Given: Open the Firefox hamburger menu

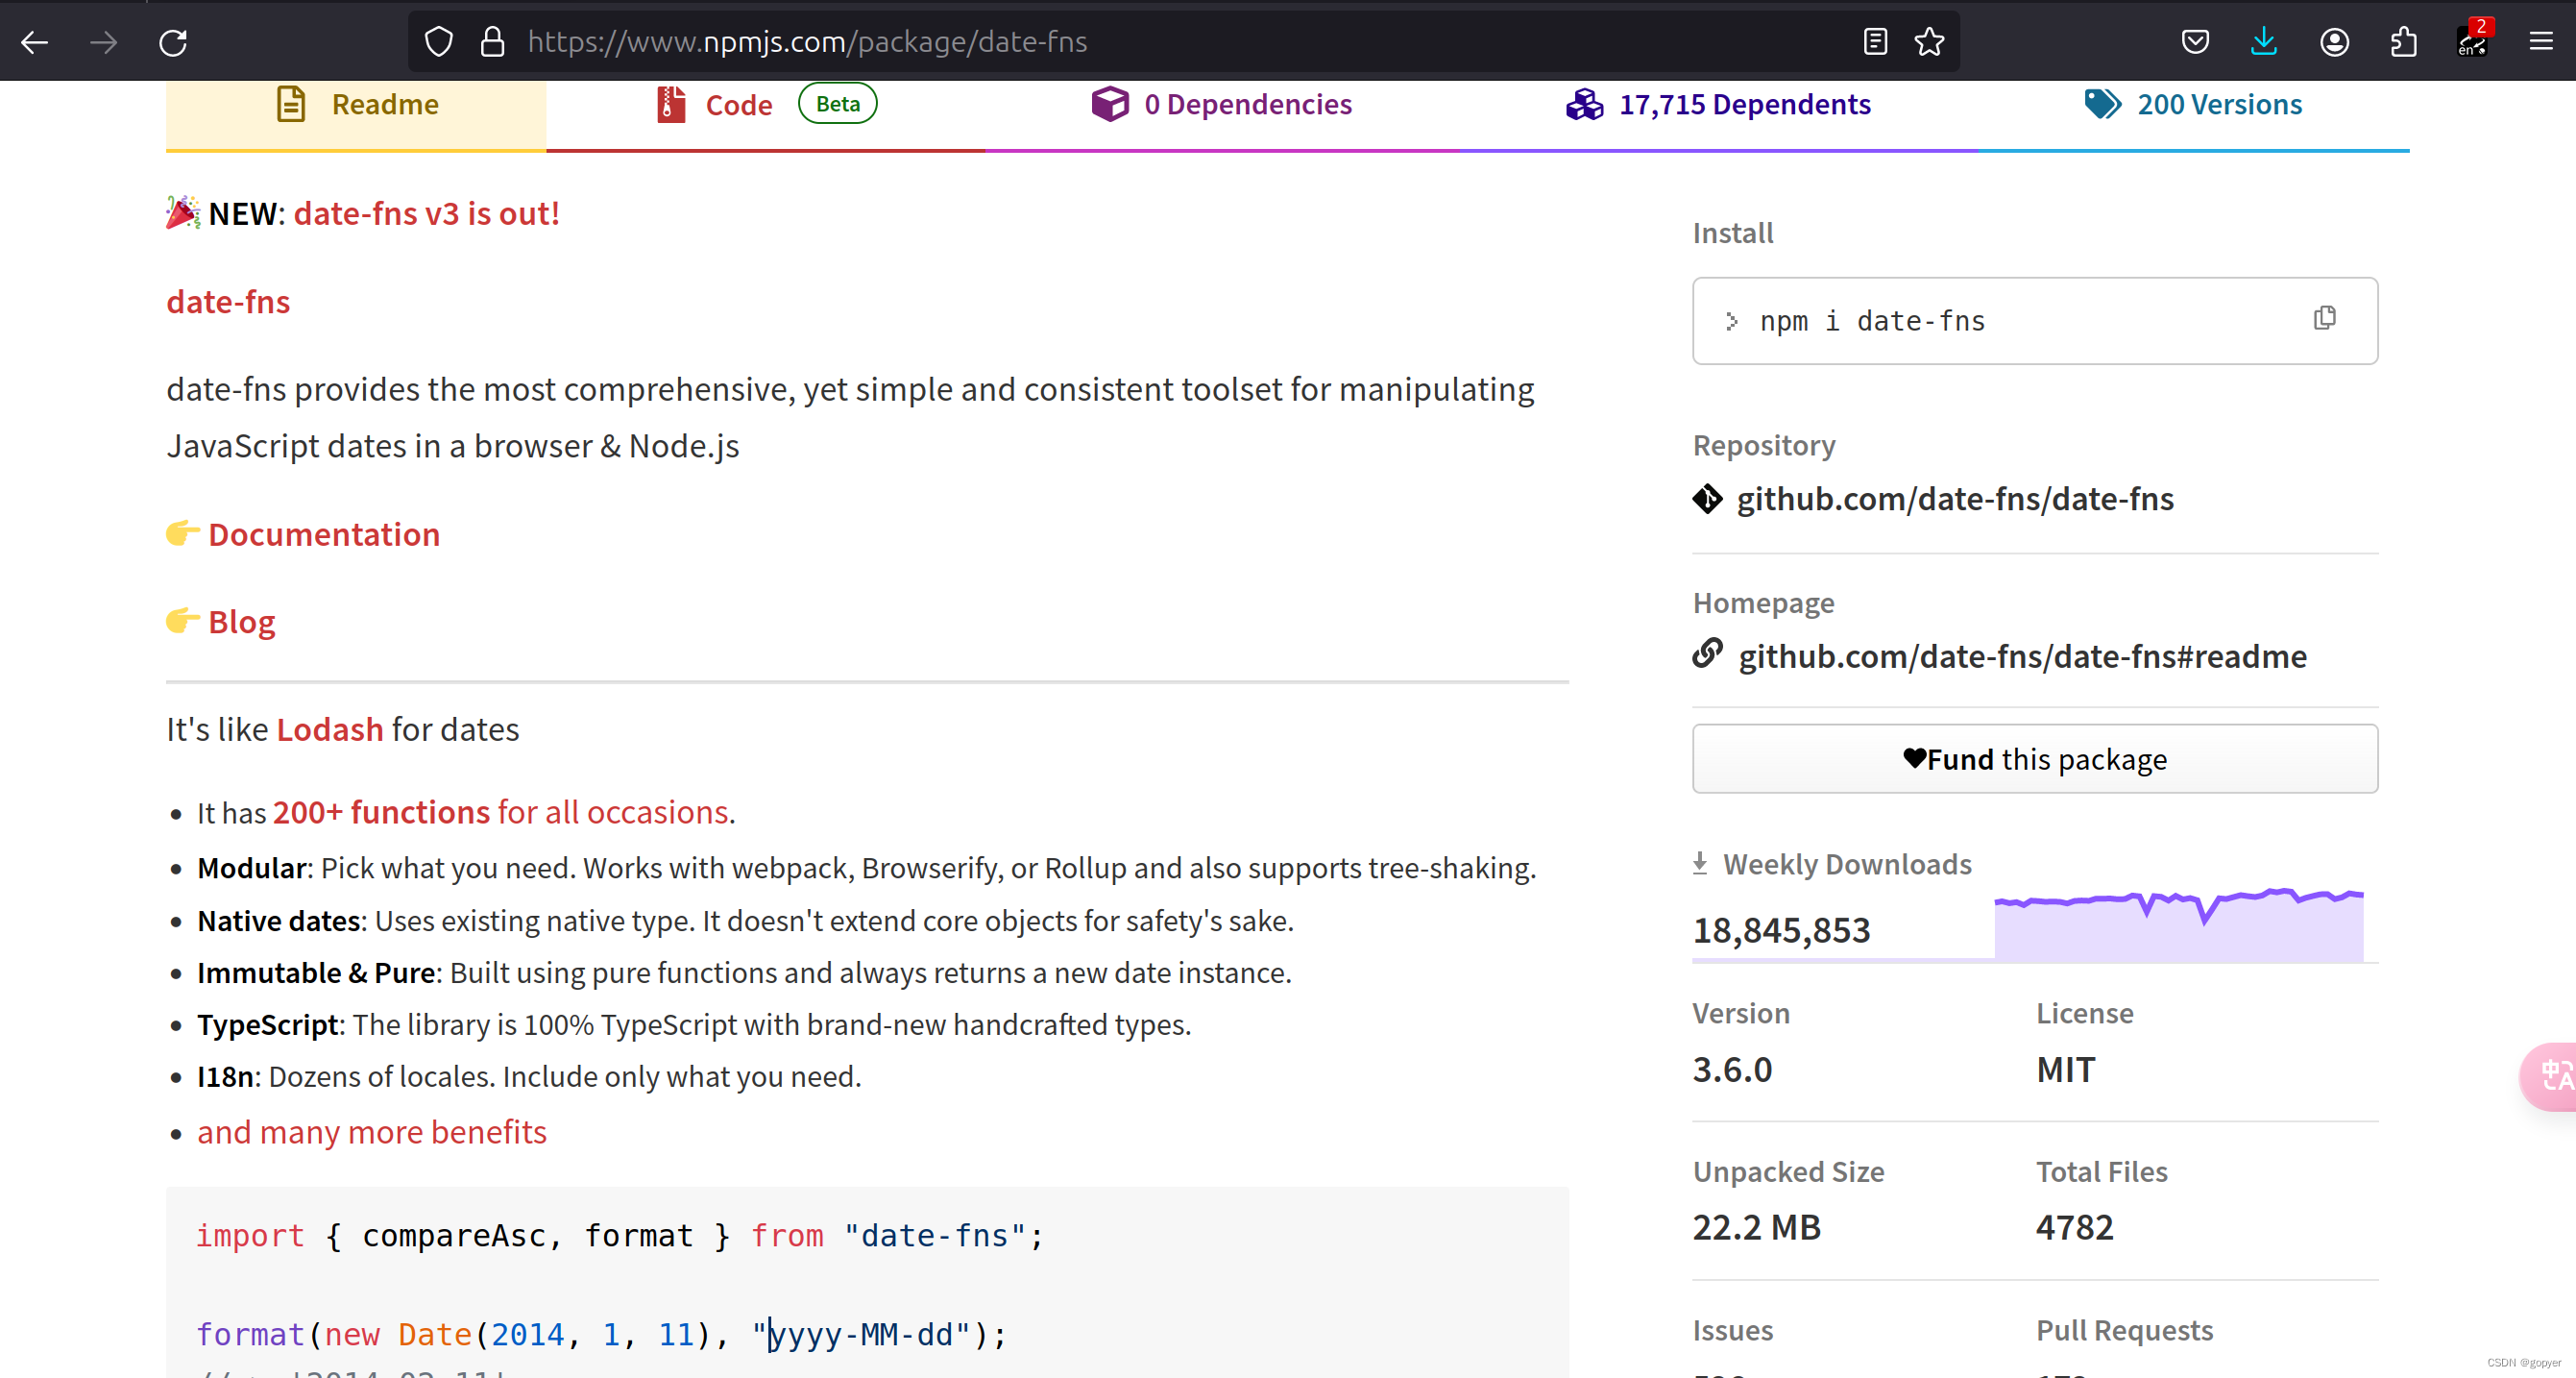Looking at the screenshot, I should click(x=2541, y=42).
